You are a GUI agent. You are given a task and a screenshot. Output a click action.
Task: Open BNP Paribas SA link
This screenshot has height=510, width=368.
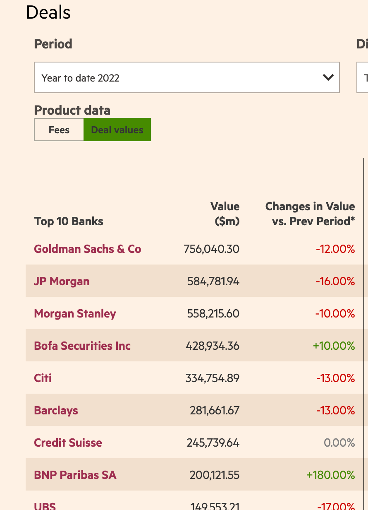click(x=75, y=475)
